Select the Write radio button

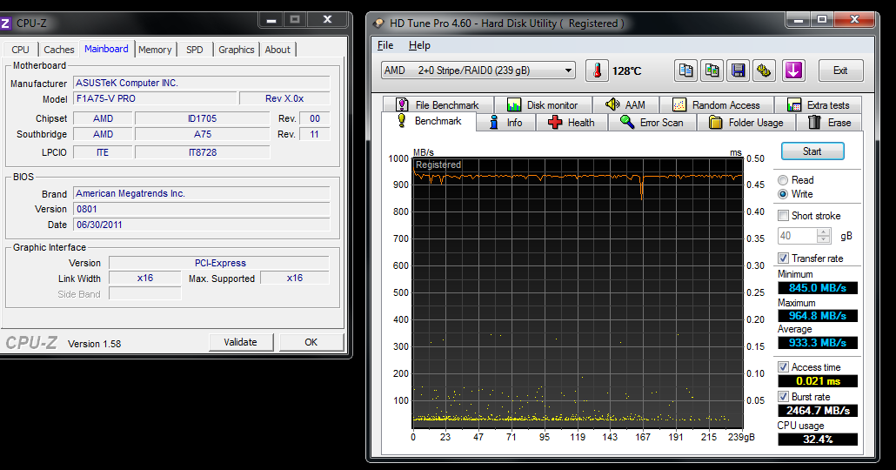[x=783, y=194]
